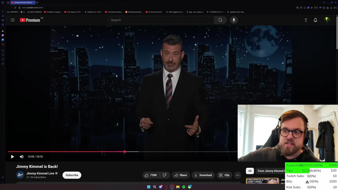Open the account avatar menu
Viewport: 338px width, 190px height.
327,20
